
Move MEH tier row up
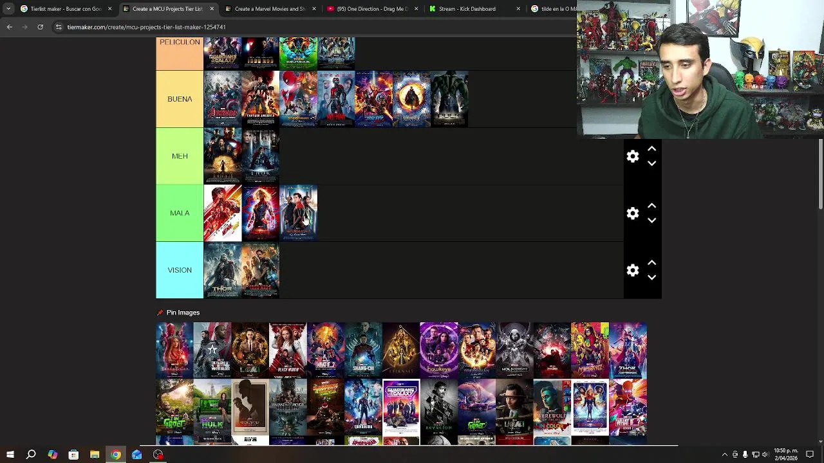[x=651, y=149]
